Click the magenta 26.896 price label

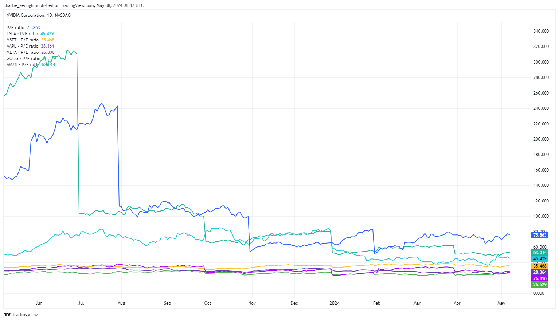(x=539, y=278)
